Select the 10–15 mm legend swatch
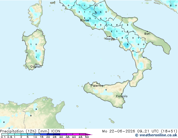178x138 pixels. (x=37, y=134)
